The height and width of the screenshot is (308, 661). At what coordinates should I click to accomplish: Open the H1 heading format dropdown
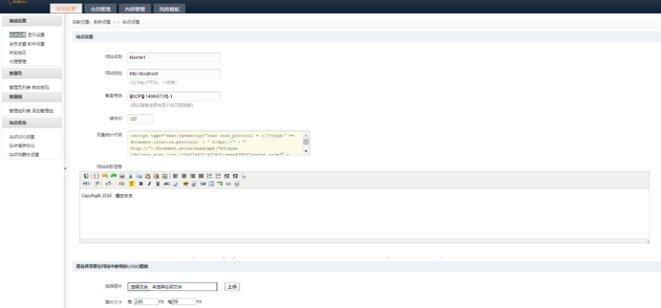87,183
